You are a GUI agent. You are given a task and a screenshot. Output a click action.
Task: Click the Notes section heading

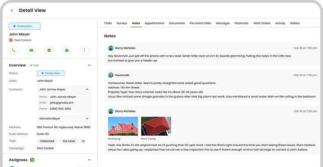tap(110, 36)
